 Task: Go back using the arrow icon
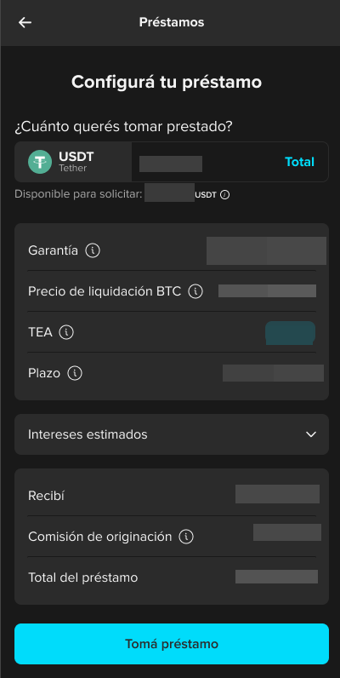(25, 22)
